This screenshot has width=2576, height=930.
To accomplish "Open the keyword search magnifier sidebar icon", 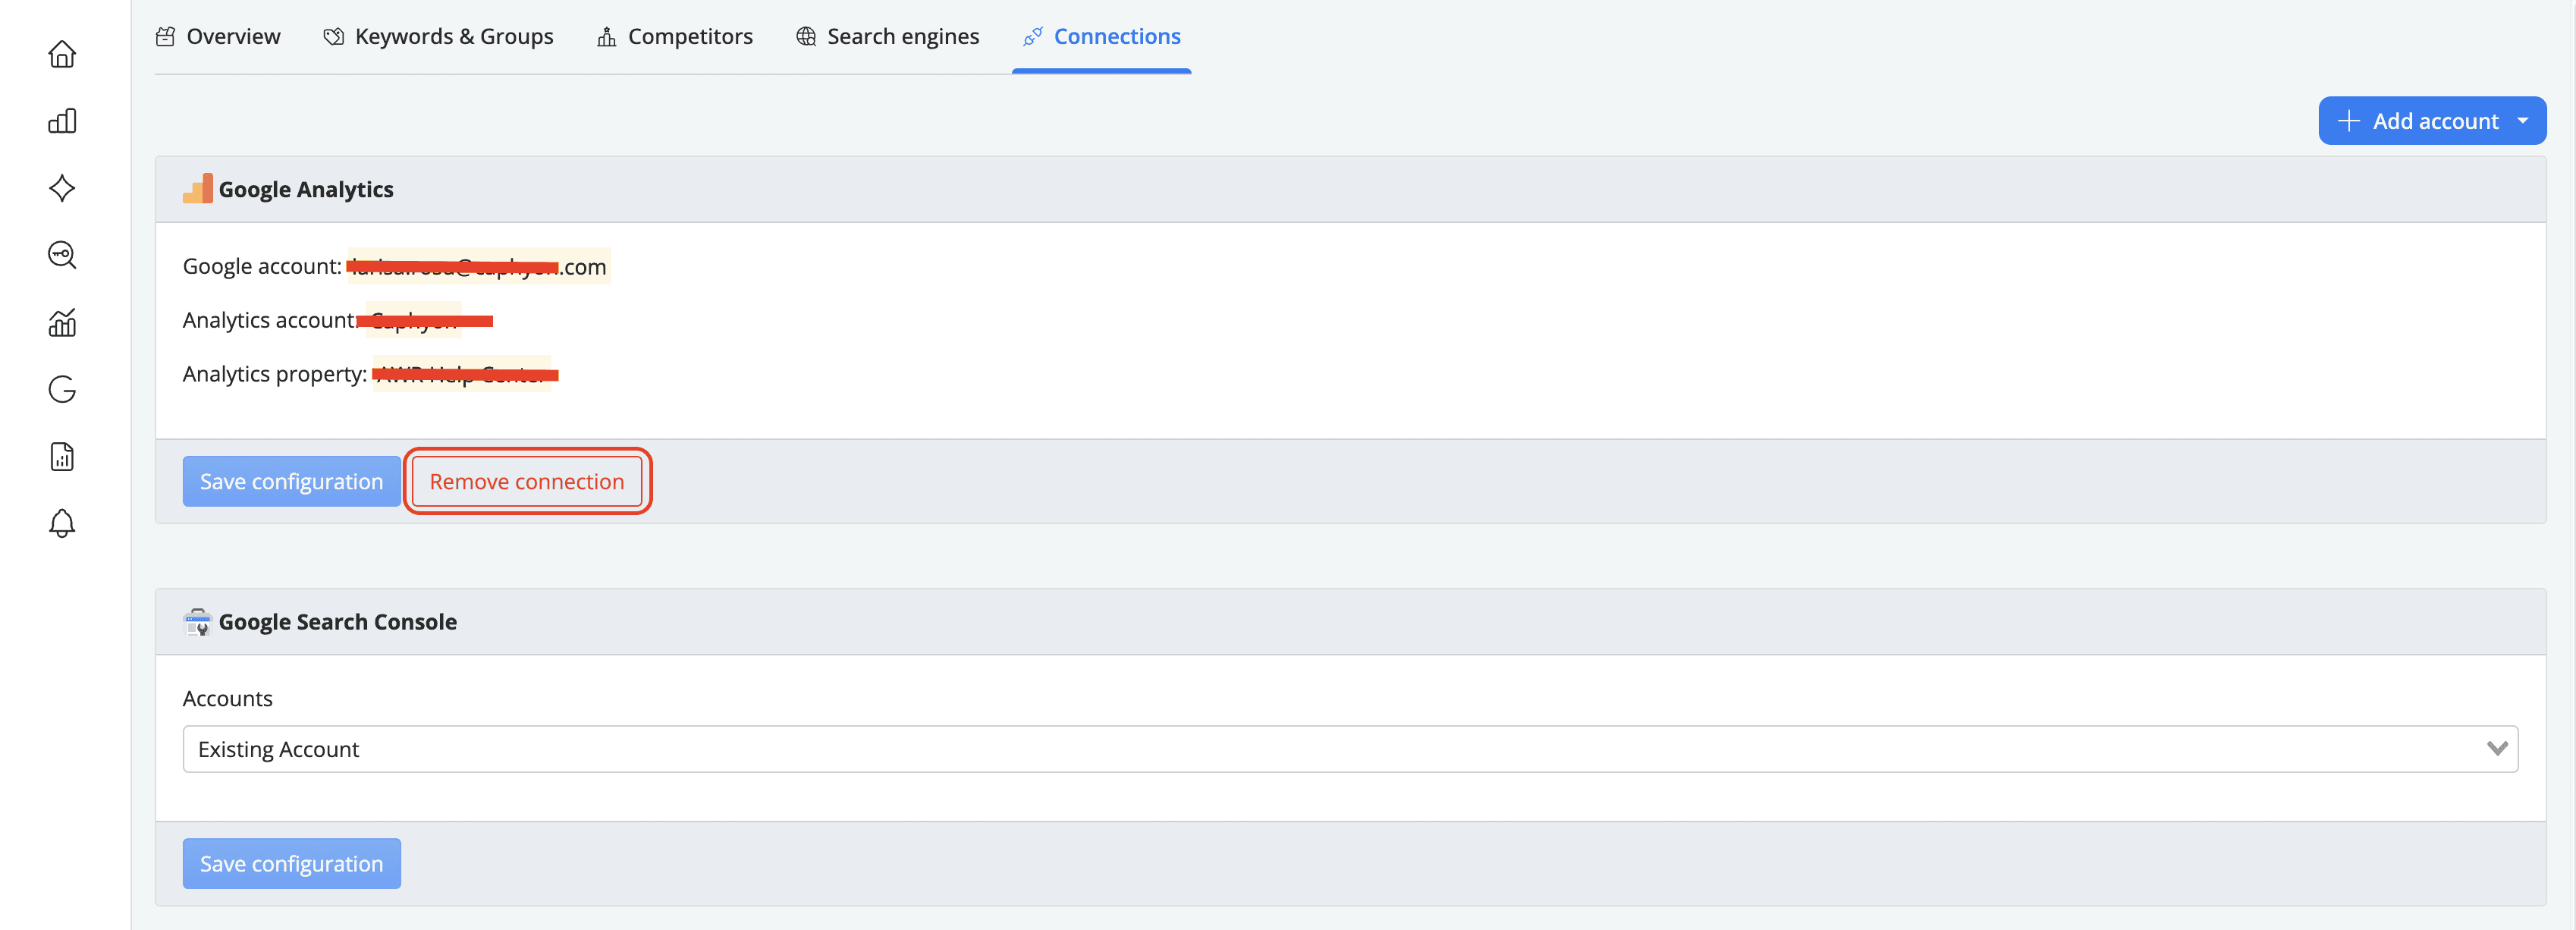I will pos(62,255).
